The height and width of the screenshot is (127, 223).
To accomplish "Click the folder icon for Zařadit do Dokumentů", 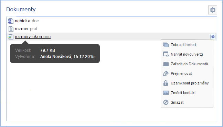I will pos(166,64).
